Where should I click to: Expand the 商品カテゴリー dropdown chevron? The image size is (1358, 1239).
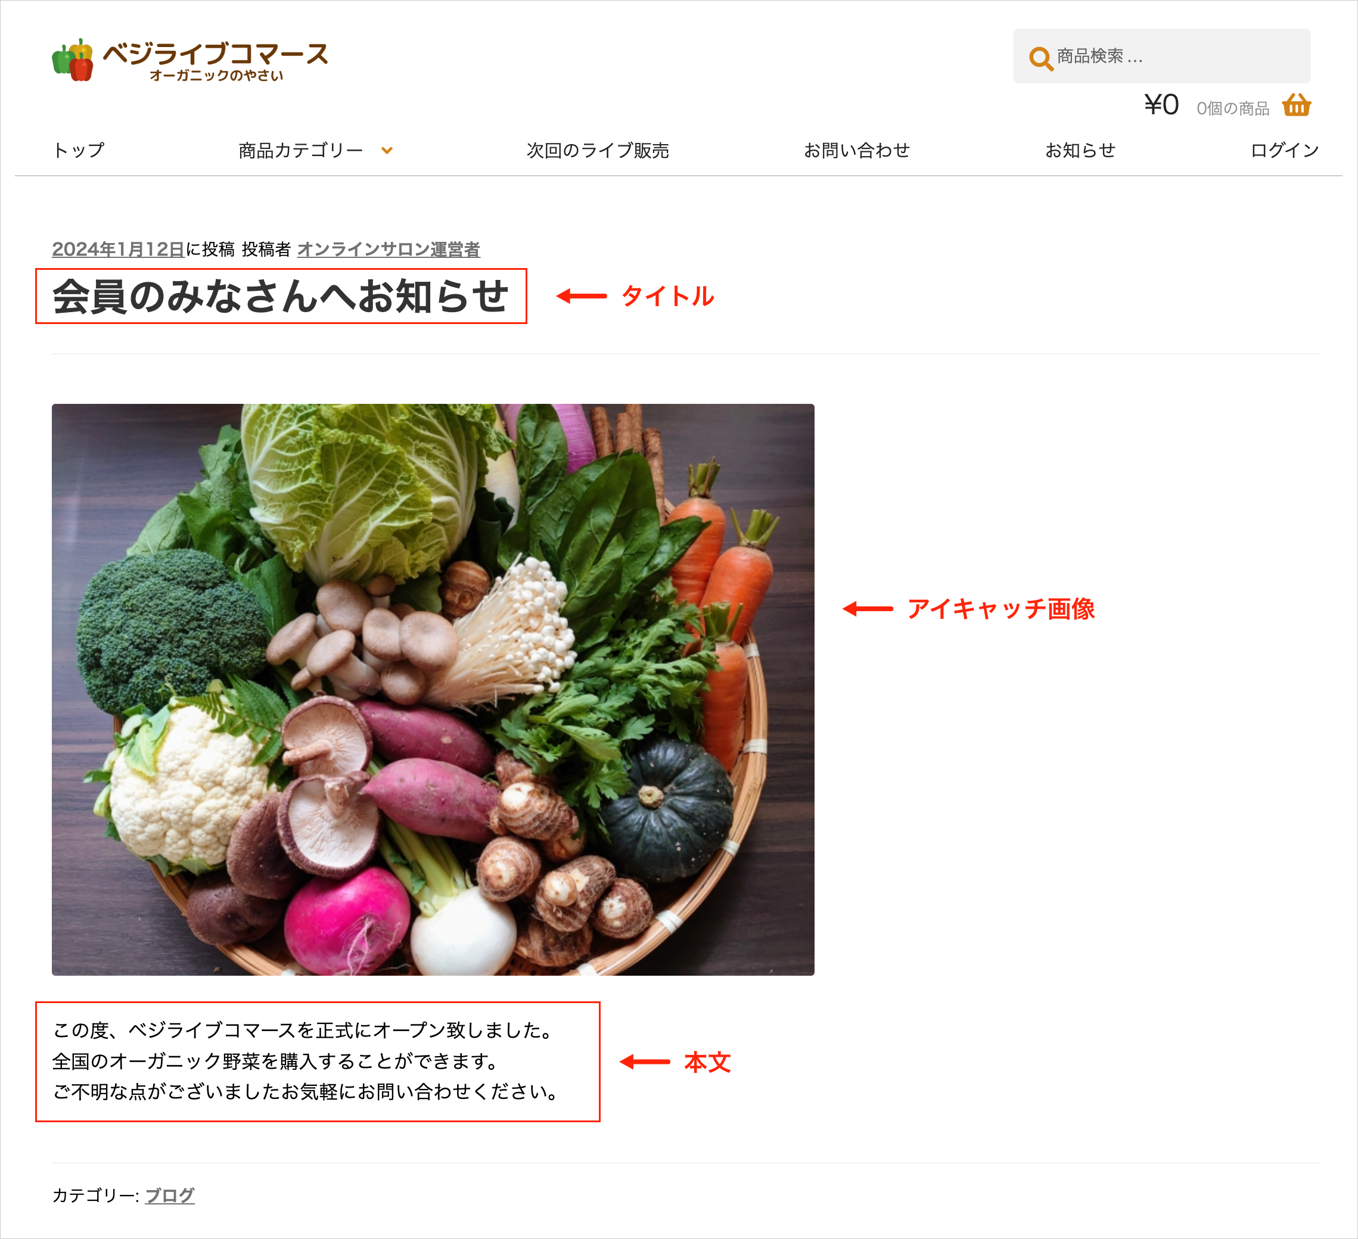click(x=387, y=150)
